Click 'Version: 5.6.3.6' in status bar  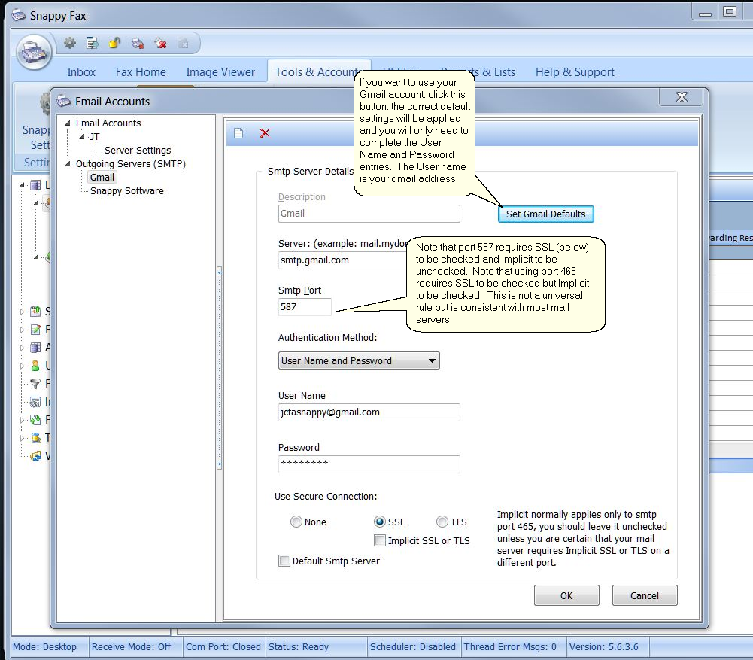603,647
